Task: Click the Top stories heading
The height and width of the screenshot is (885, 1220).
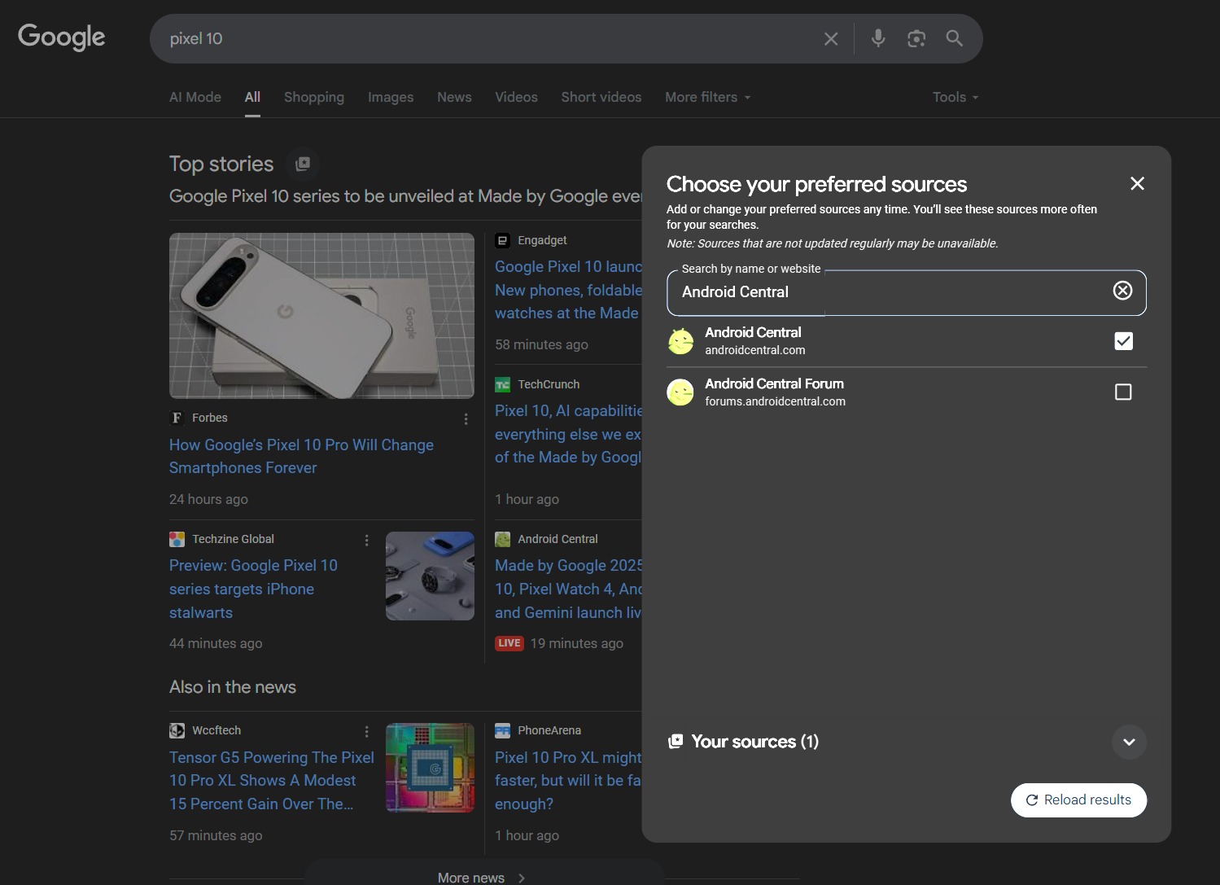Action: [x=221, y=164]
